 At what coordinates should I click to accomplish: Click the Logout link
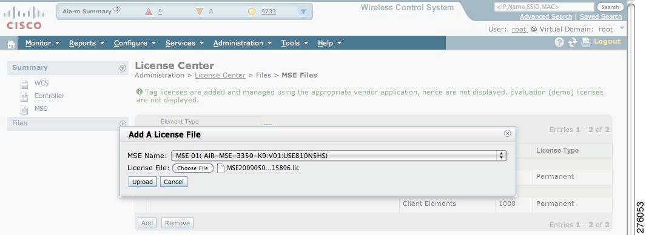point(607,42)
